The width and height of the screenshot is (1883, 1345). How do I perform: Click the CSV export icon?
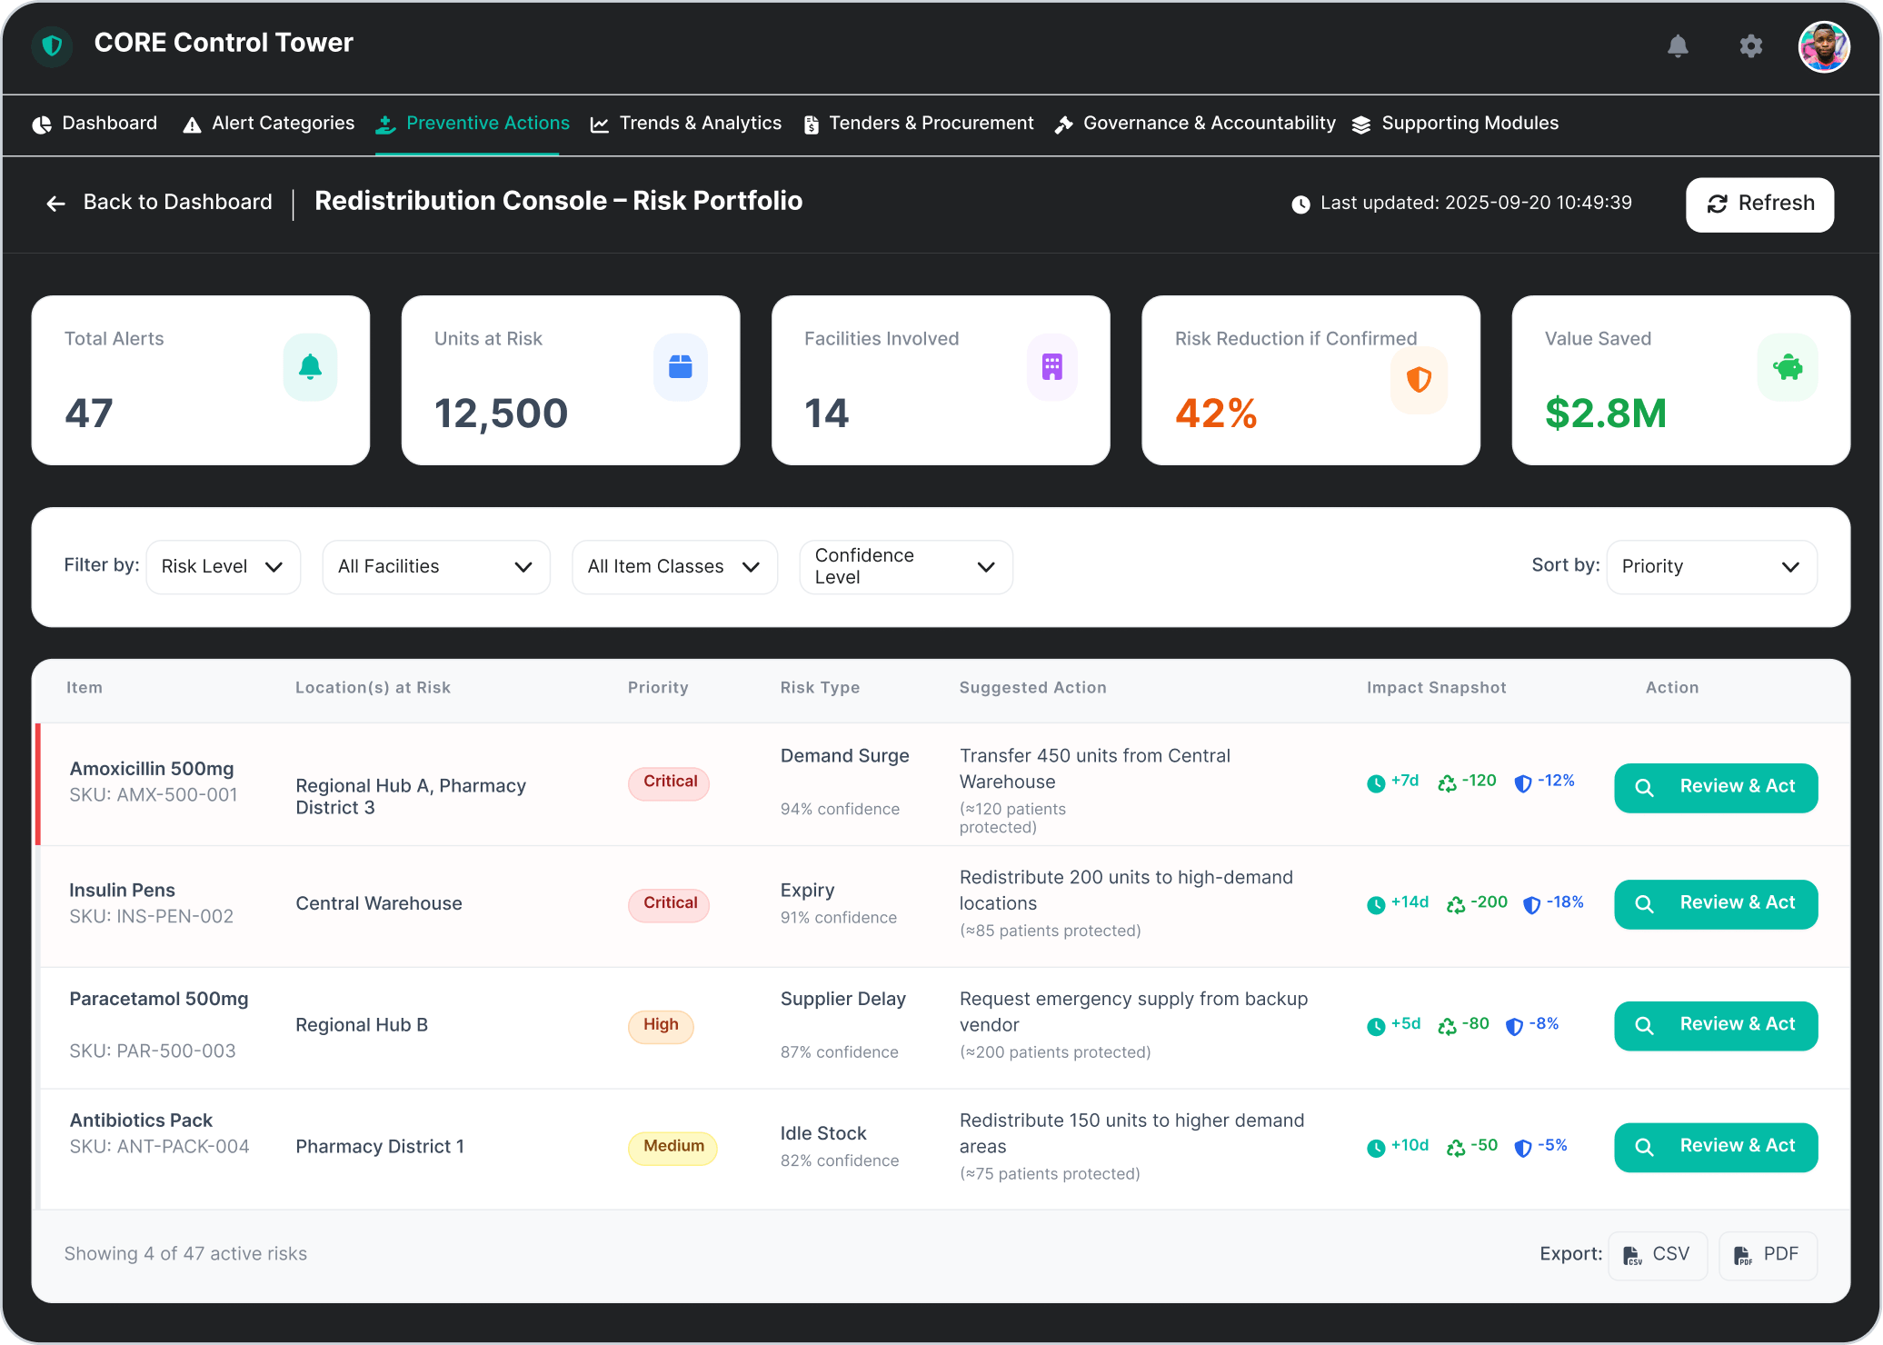point(1633,1255)
